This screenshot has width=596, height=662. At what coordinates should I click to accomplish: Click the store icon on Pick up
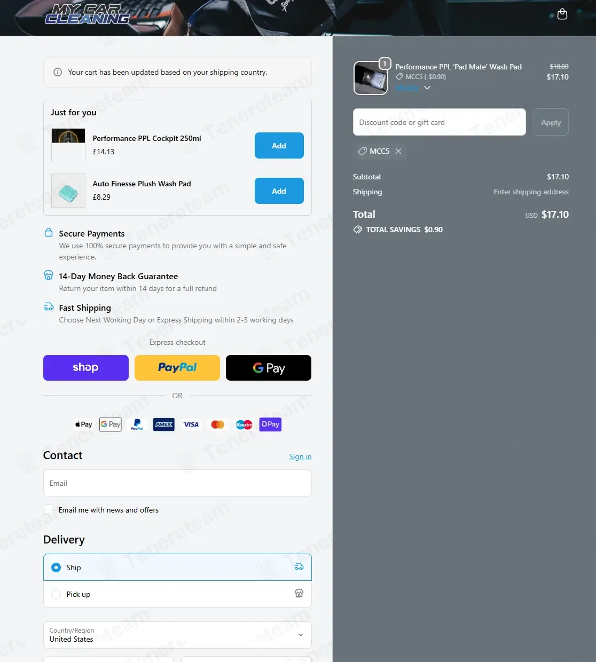(299, 594)
